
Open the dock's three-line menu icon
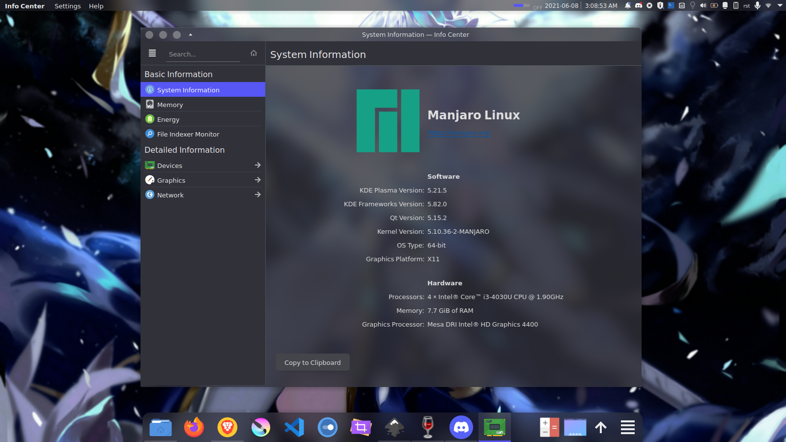click(628, 427)
